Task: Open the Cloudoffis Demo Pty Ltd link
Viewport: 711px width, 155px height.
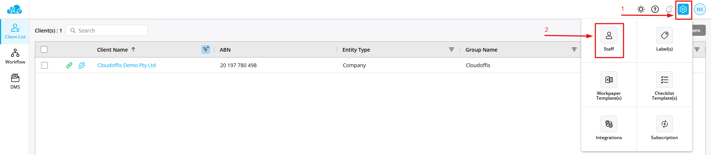Action: click(126, 65)
